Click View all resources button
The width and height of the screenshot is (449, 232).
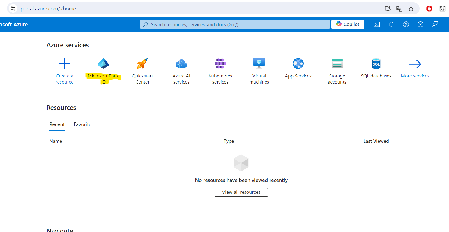point(241,192)
